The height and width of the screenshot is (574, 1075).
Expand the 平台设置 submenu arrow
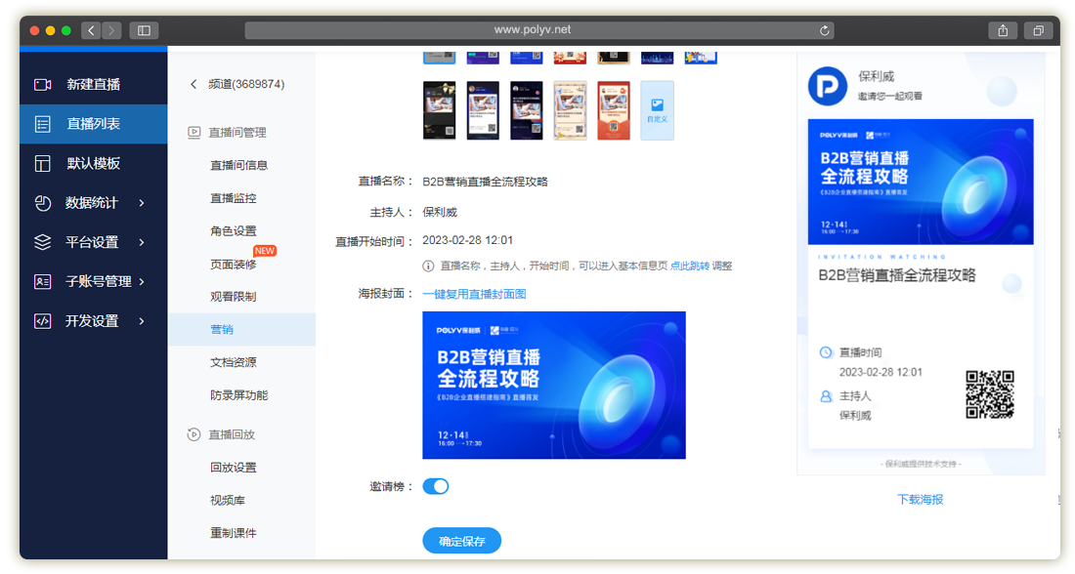click(142, 242)
